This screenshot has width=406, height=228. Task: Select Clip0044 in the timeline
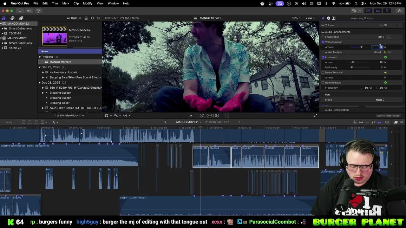[x=219, y=157]
